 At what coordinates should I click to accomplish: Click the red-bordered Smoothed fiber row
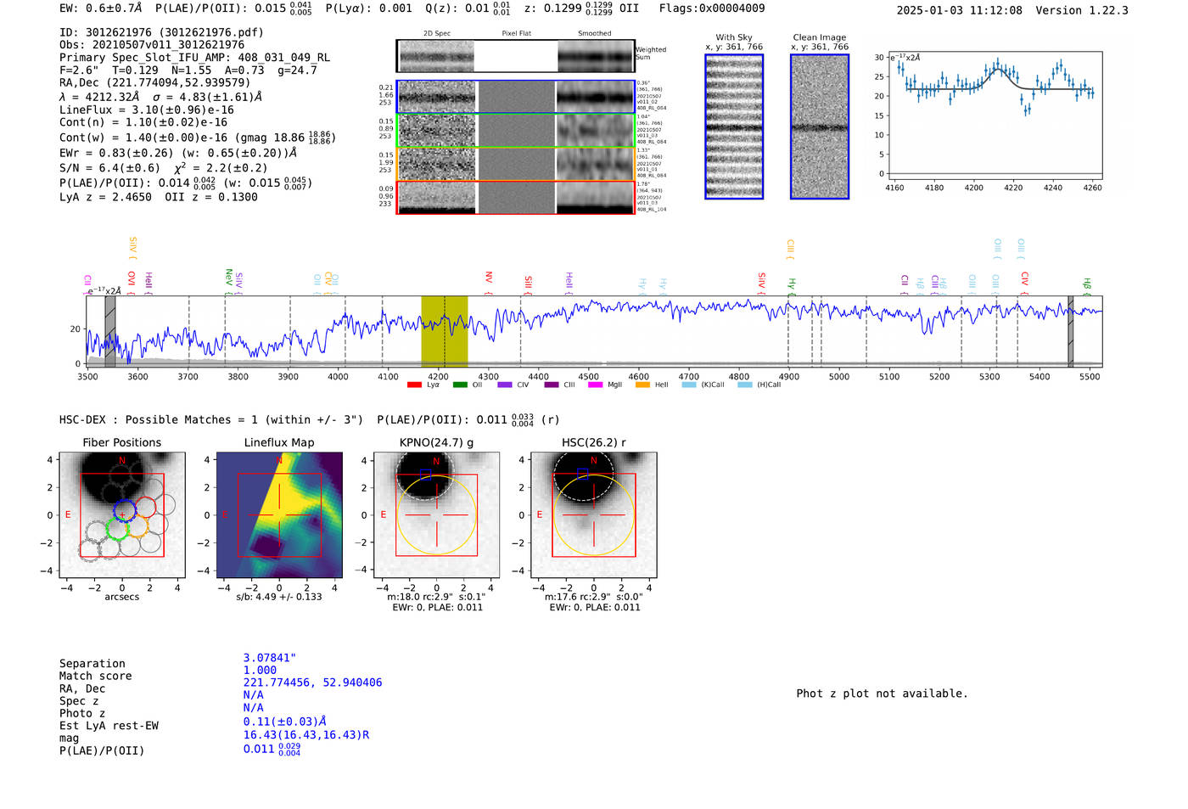pos(595,197)
